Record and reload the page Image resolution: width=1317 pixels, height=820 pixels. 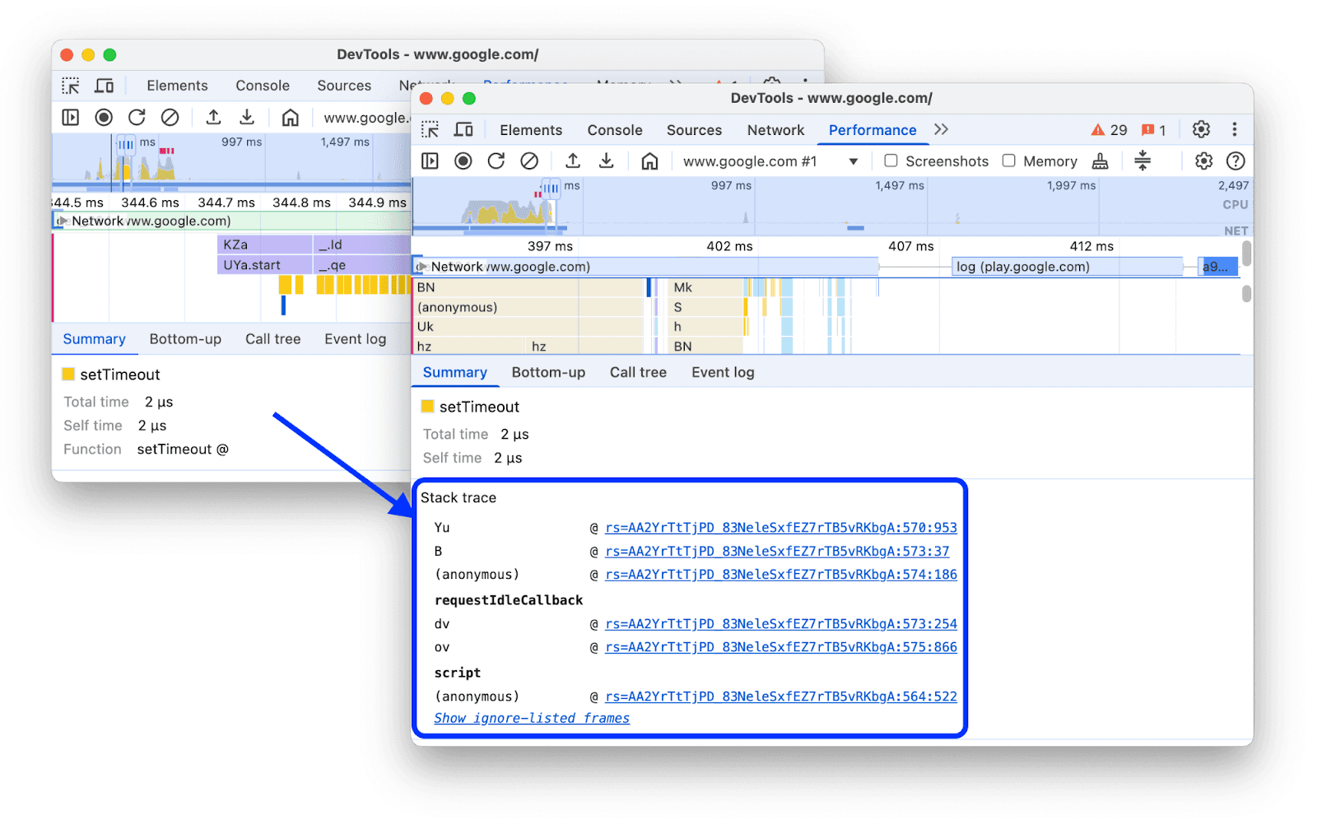click(496, 161)
